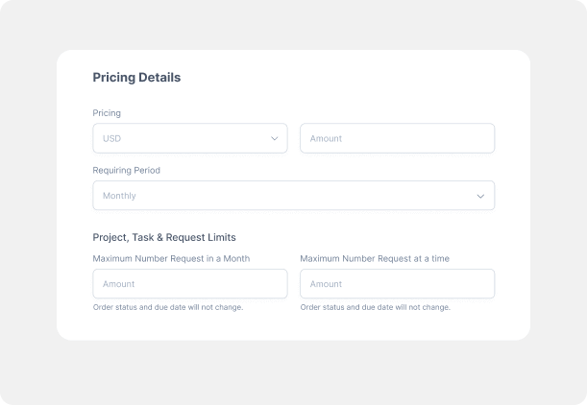The image size is (587, 405).
Task: Click the Pricing Details heading
Action: 136,78
